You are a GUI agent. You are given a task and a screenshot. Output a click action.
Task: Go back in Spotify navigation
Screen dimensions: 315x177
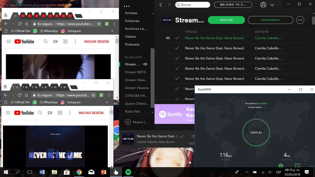tap(161, 5)
